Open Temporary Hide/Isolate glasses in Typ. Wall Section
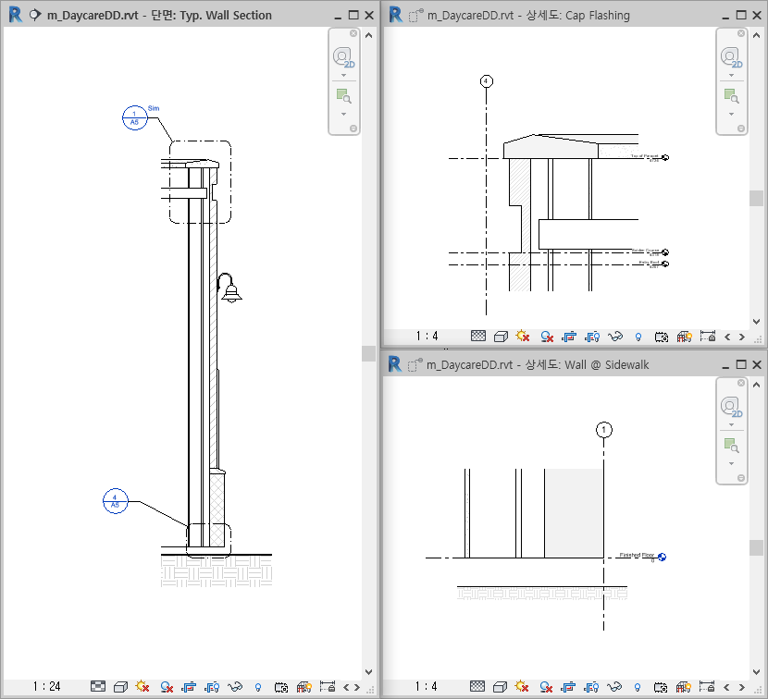Screen dimensions: 768x699 point(235,687)
